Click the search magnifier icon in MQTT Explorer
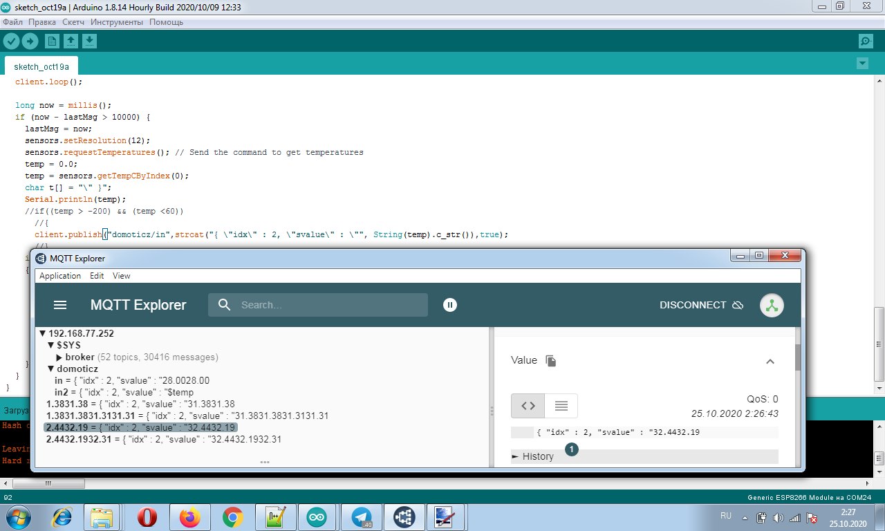The image size is (885, 531). click(x=224, y=305)
